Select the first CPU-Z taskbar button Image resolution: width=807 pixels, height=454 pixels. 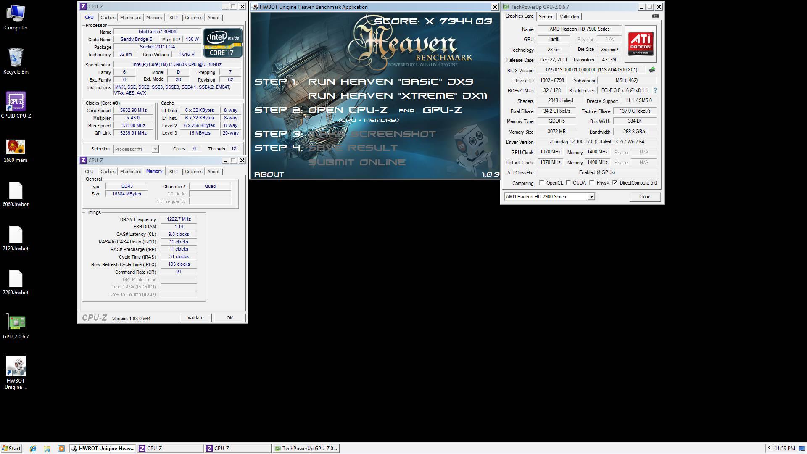point(170,449)
